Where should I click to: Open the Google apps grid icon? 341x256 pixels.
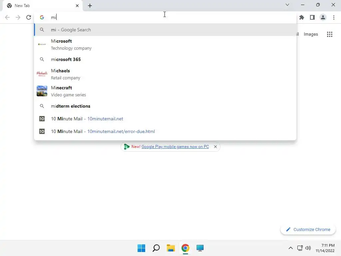click(330, 34)
